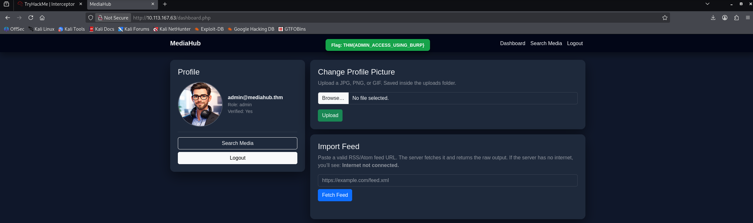Open Search Media in the top navigation
Viewport: 753px width, 223px height.
click(x=546, y=43)
